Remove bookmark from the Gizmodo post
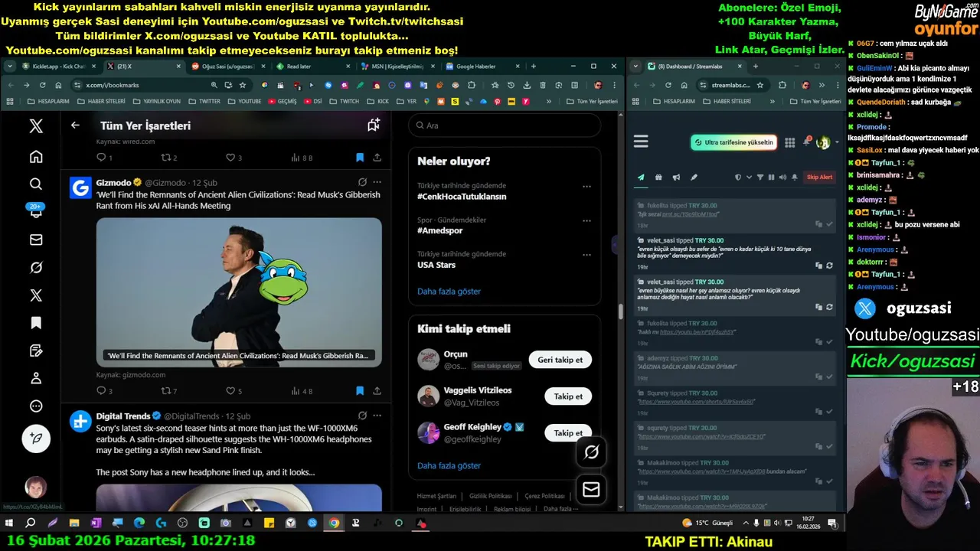980x551 pixels. pos(360,391)
